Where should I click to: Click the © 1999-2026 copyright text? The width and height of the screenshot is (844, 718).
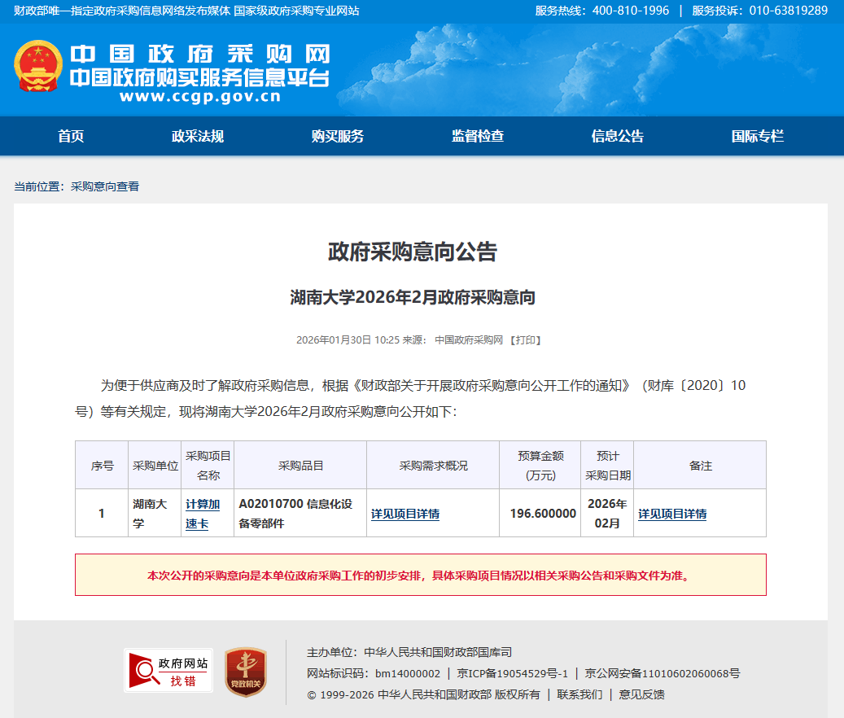[423, 695]
